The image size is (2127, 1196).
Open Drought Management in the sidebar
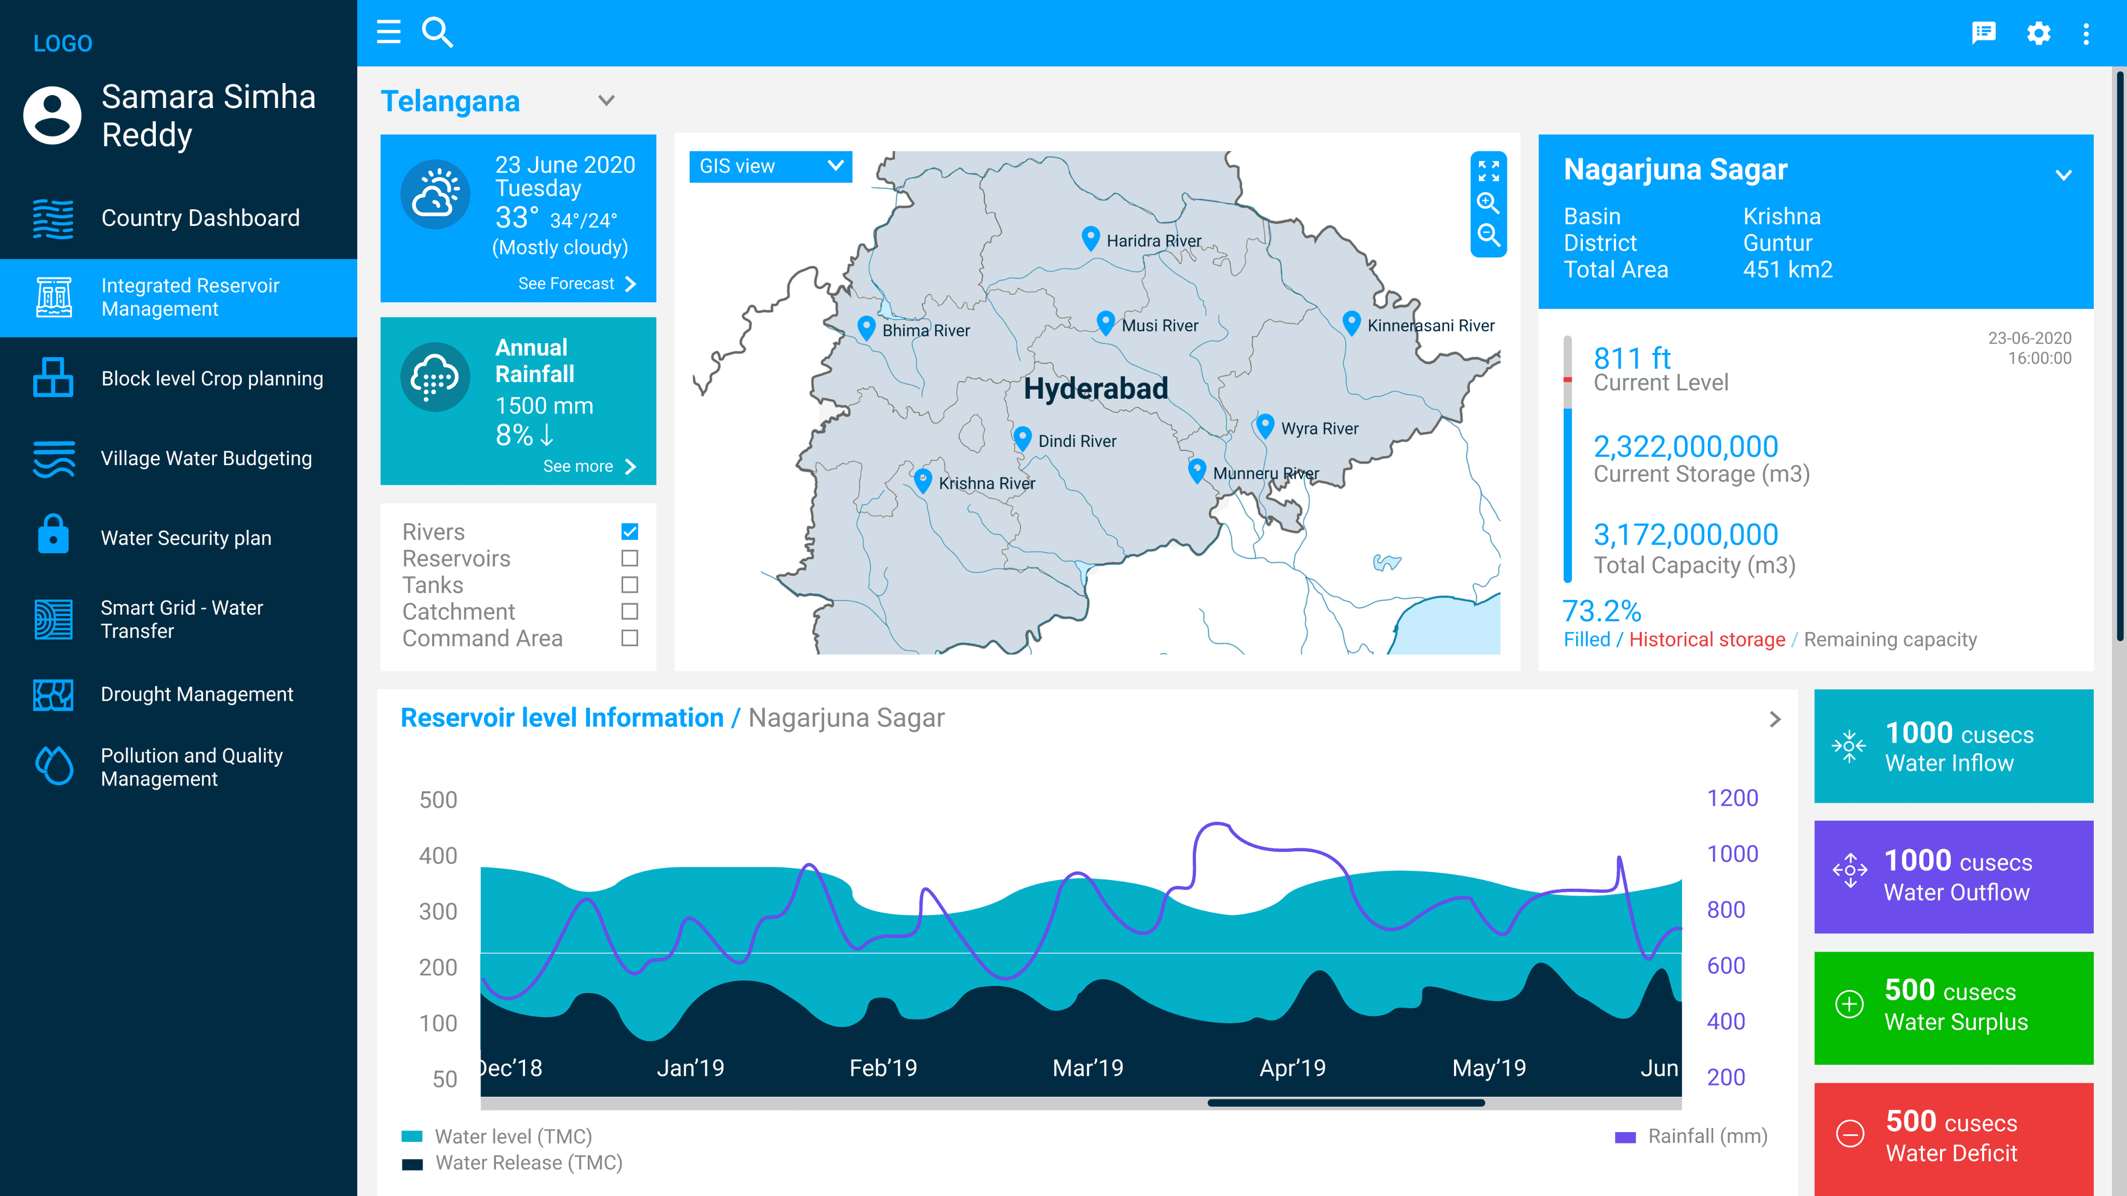196,694
